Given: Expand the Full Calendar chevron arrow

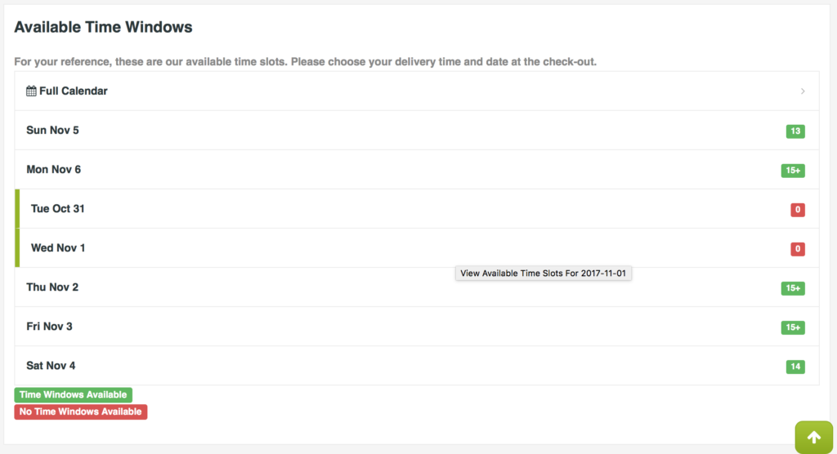Looking at the screenshot, I should coord(803,91).
